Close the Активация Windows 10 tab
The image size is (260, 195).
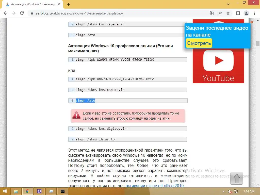(59, 5)
